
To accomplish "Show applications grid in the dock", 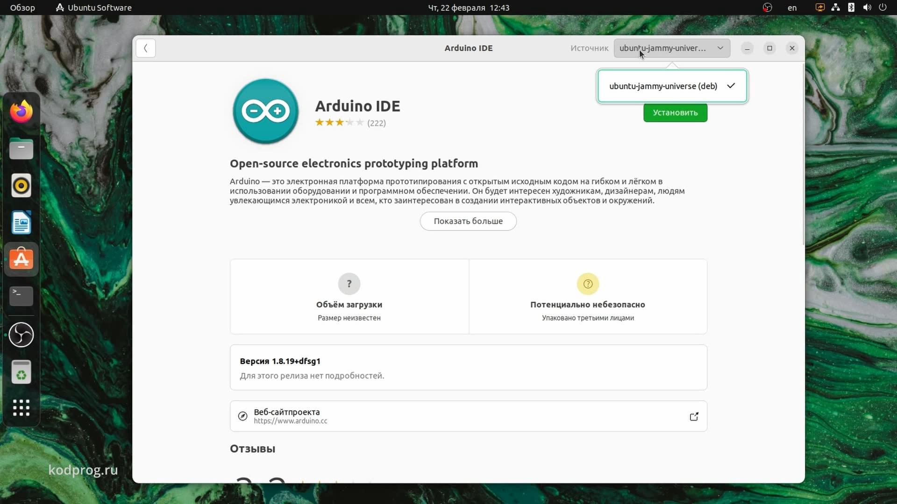I will [21, 408].
